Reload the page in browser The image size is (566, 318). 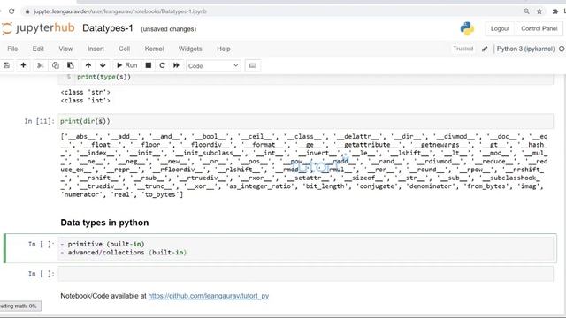click(x=11, y=11)
